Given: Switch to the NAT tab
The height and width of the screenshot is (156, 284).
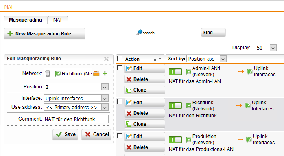Looking at the screenshot, I should [x=58, y=20].
